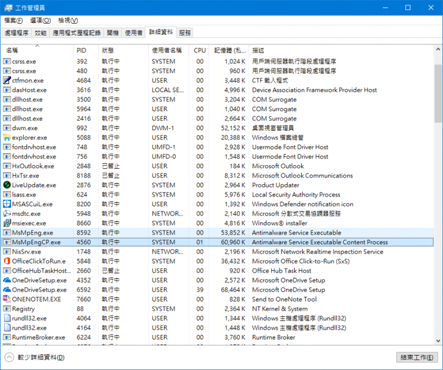Switch to the 應用程式歷程記錄 tab
The height and width of the screenshot is (370, 443).
point(77,33)
